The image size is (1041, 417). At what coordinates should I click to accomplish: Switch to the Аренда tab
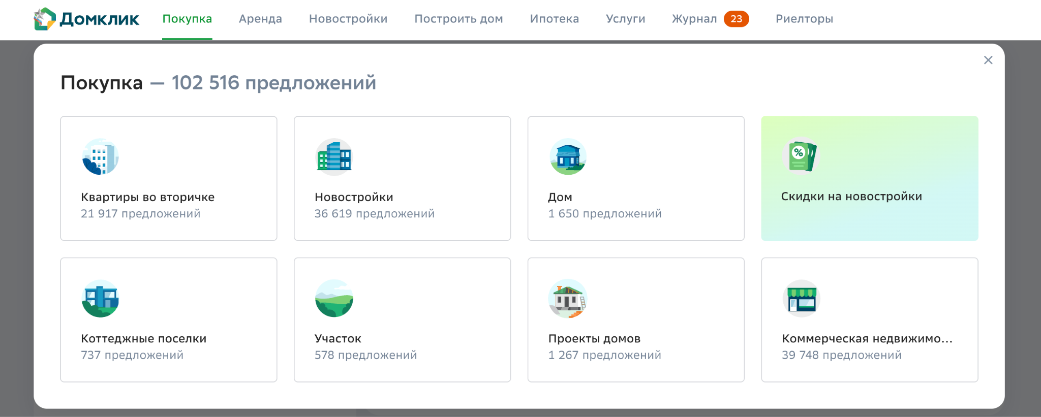tap(260, 19)
